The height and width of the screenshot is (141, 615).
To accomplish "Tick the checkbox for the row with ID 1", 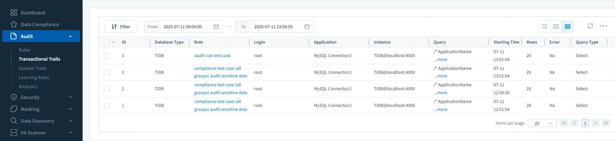I will 107,106.
